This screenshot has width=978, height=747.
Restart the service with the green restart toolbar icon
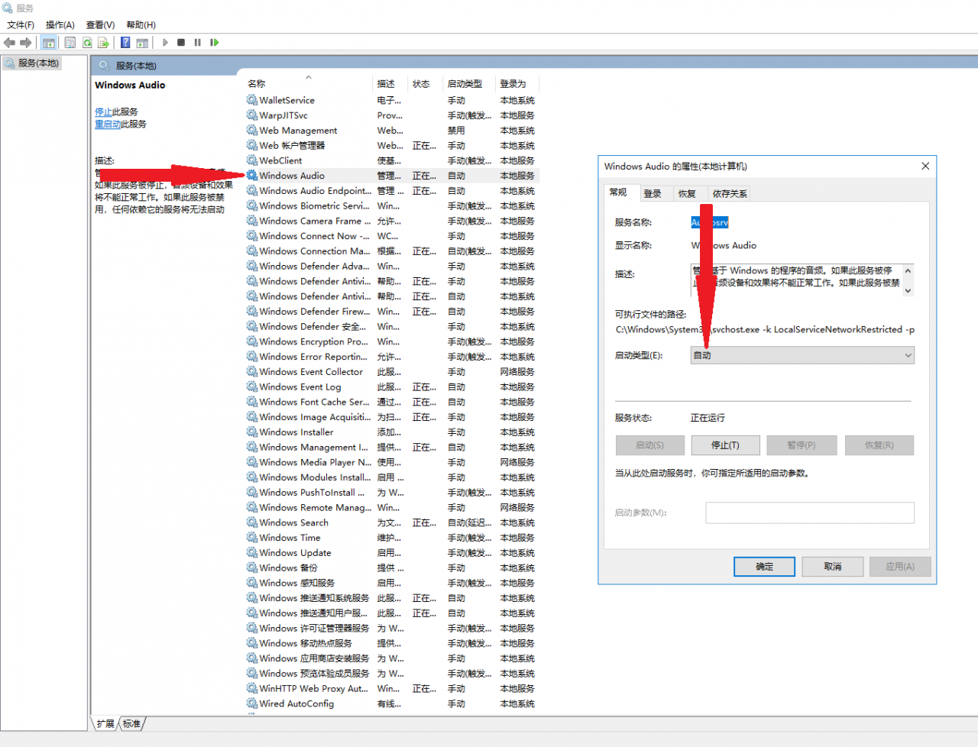(x=215, y=43)
